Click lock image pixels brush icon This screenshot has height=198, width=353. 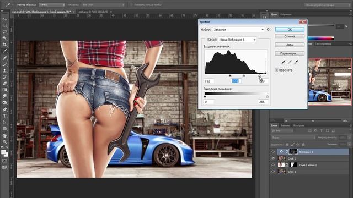(x=292, y=145)
